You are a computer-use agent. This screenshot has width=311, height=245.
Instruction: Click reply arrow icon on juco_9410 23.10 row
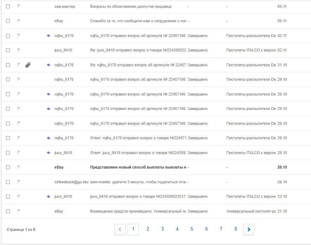click(49, 197)
